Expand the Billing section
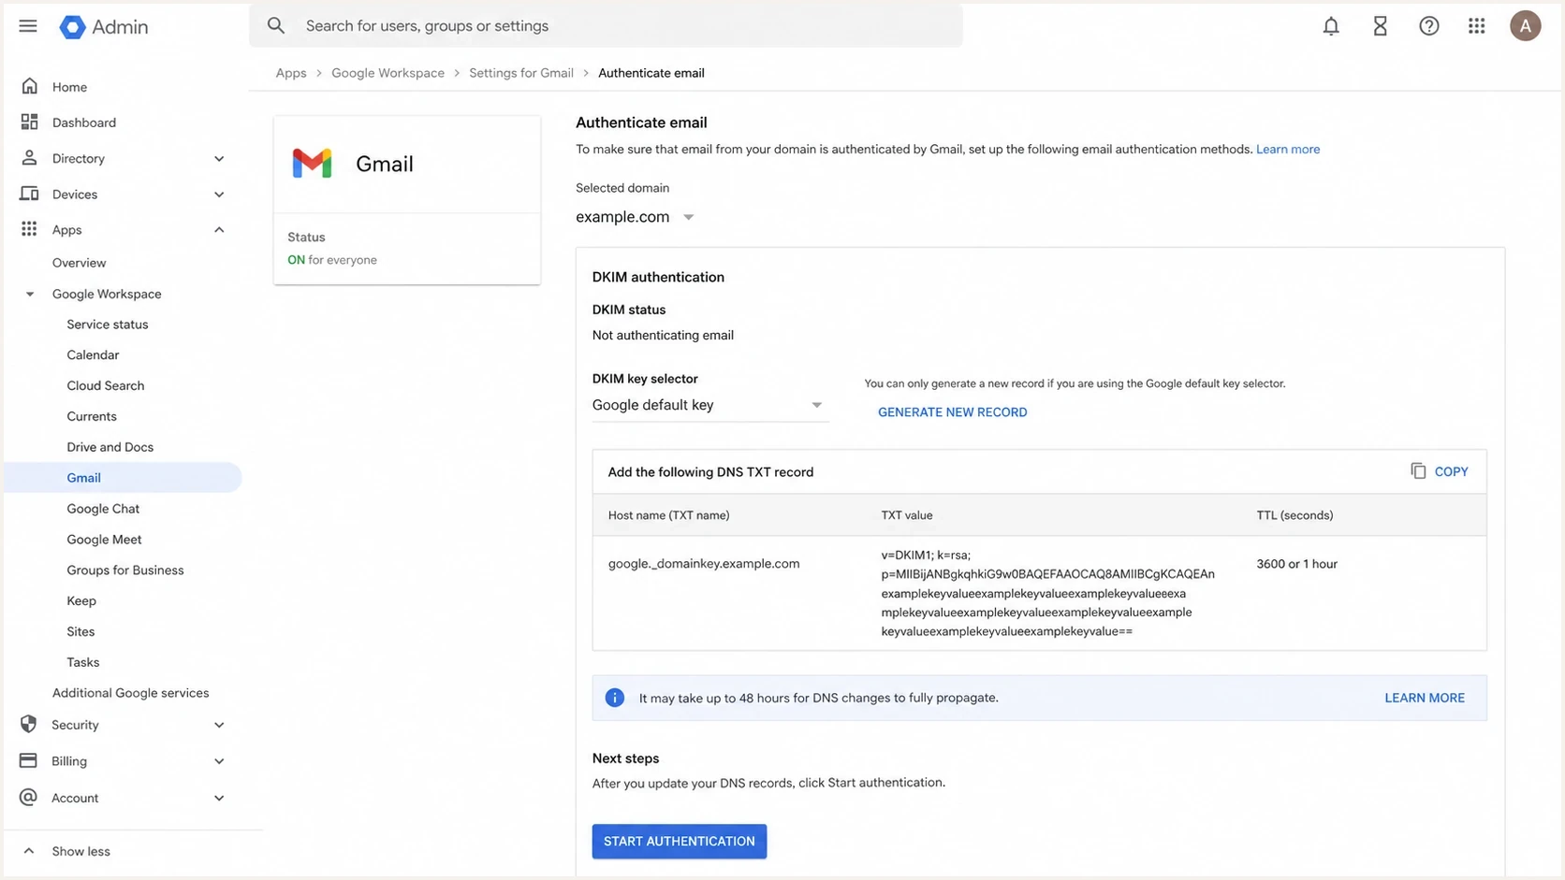This screenshot has height=880, width=1565. [x=219, y=761]
